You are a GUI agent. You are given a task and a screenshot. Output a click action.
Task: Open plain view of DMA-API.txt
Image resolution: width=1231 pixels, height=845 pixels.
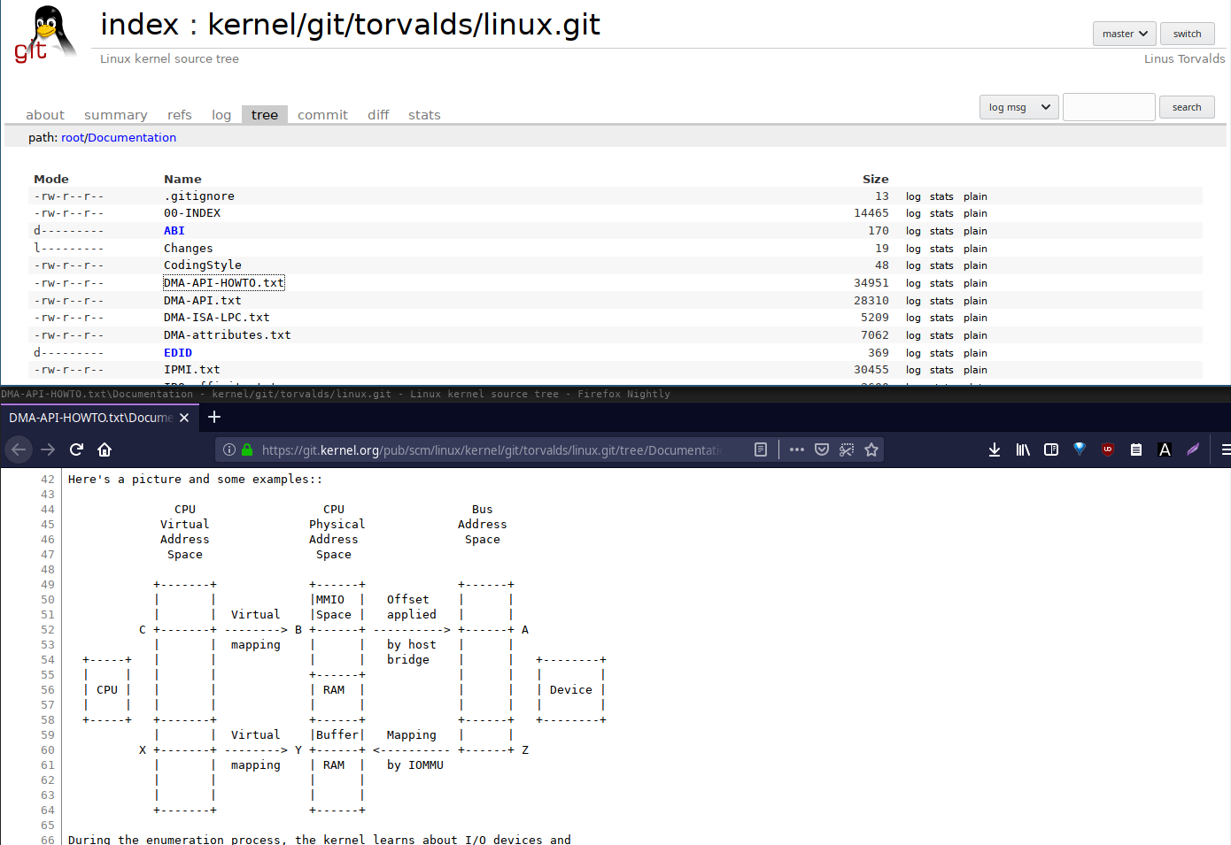(x=975, y=301)
